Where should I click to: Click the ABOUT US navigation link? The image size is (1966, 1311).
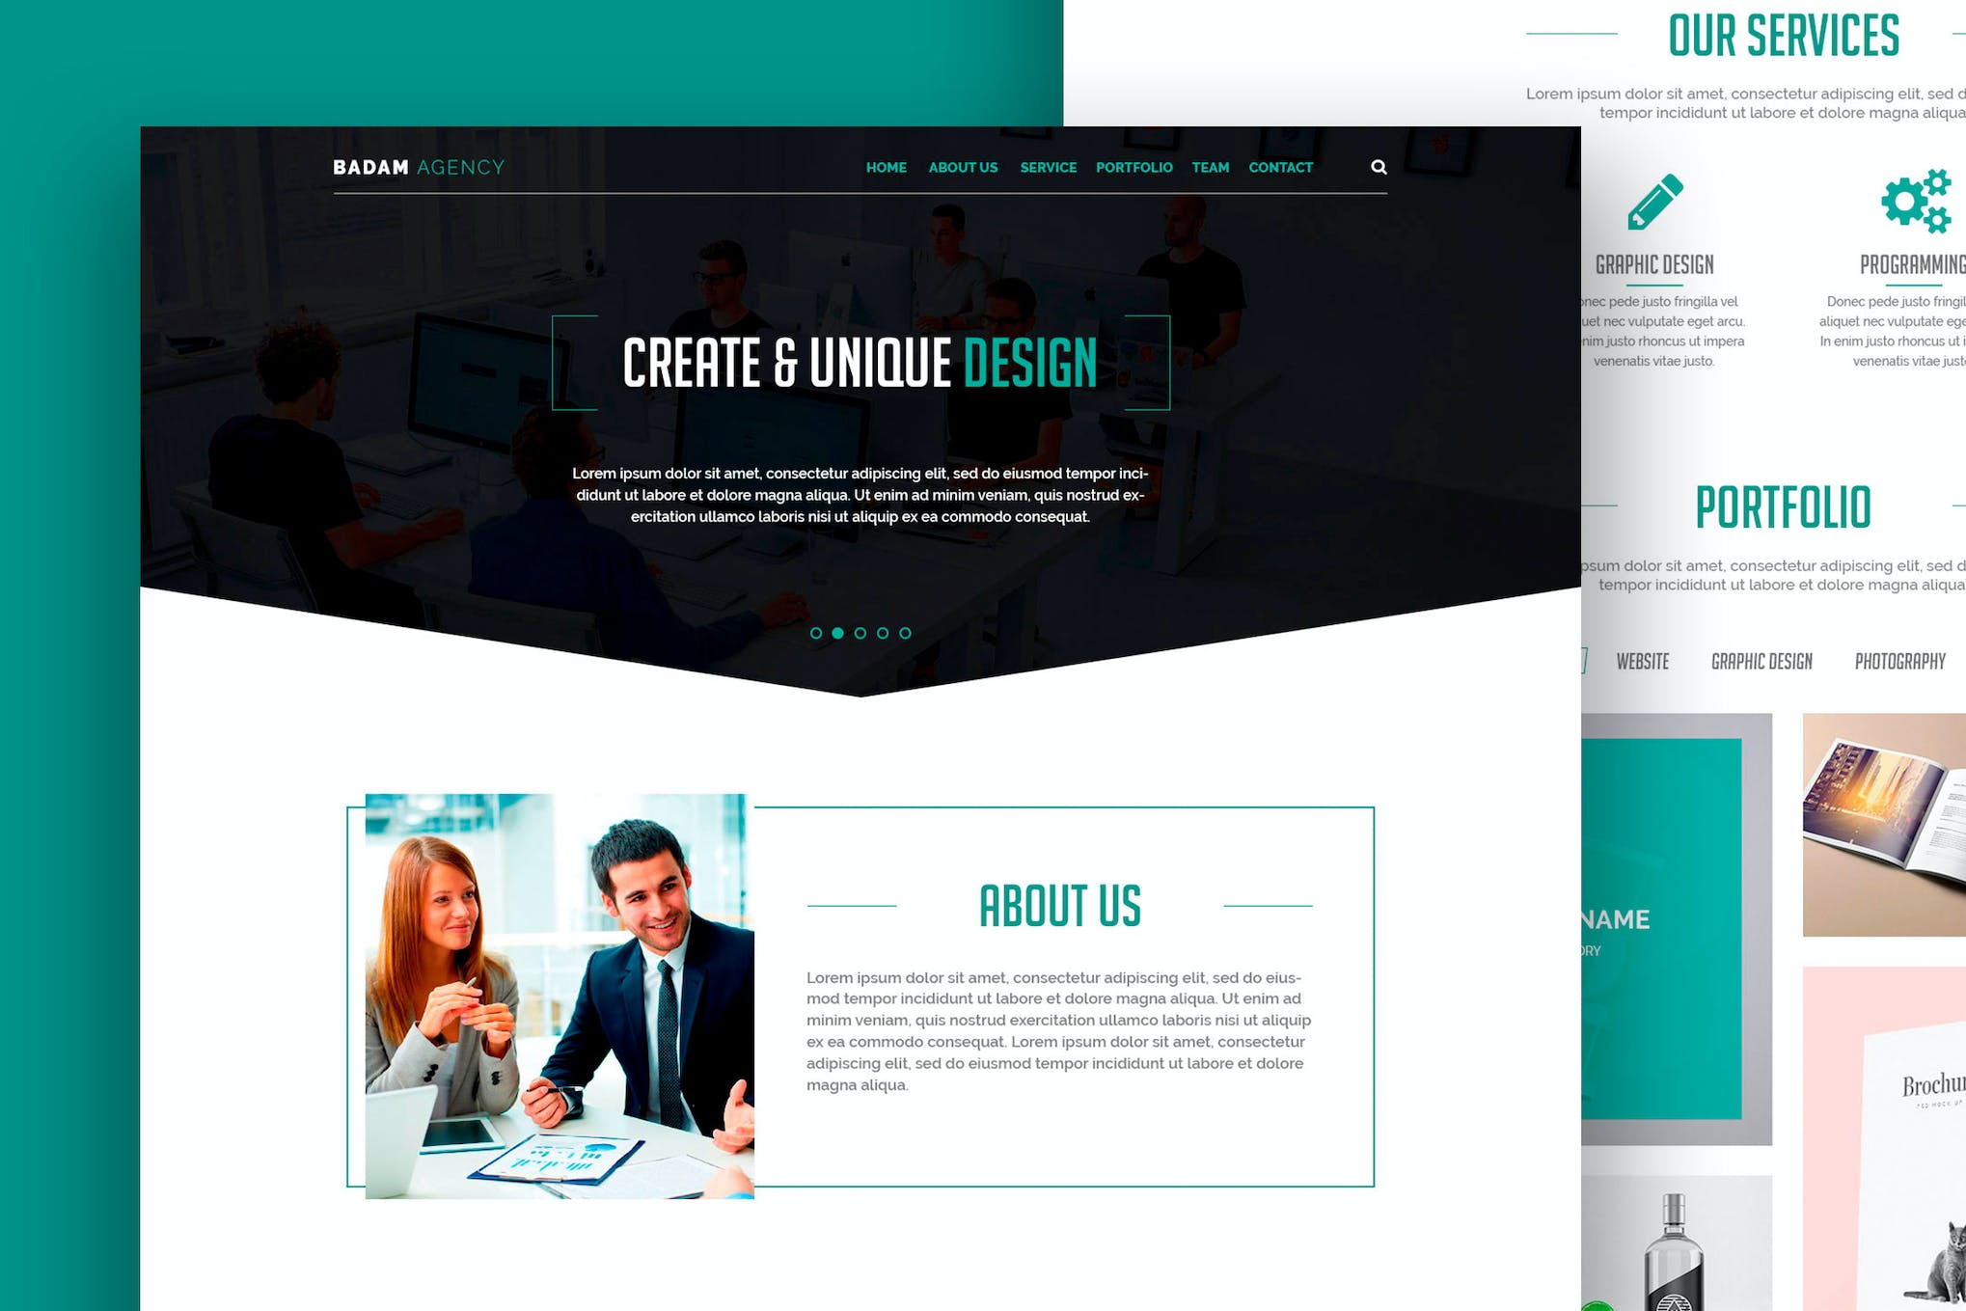(x=963, y=167)
